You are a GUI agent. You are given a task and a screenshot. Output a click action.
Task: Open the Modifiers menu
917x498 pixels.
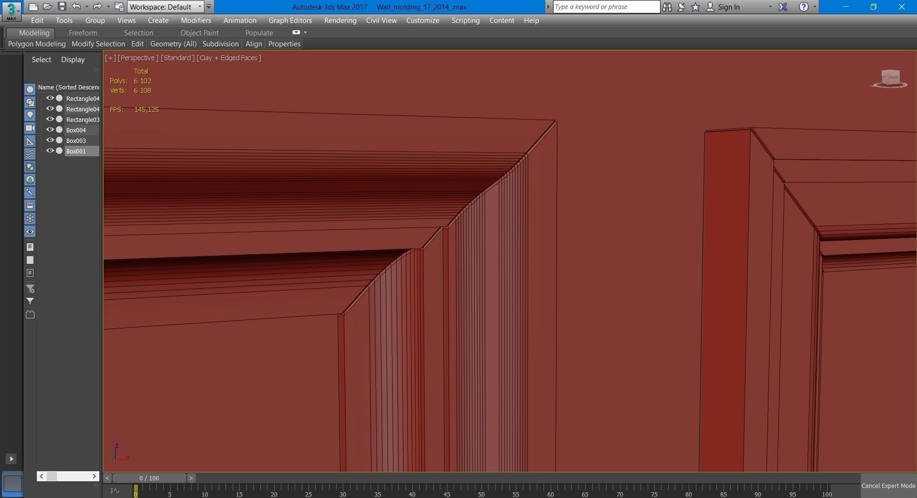tap(196, 20)
